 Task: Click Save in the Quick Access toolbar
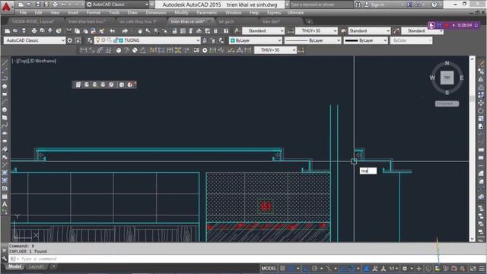[x=37, y=5]
